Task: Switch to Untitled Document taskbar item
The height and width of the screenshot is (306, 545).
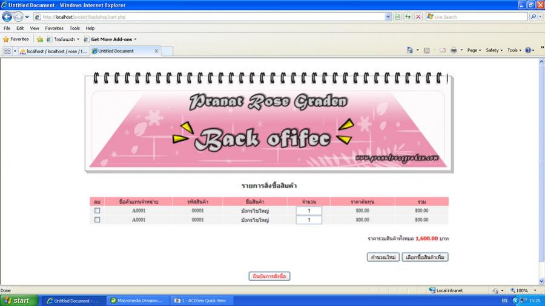Action: pos(73,301)
